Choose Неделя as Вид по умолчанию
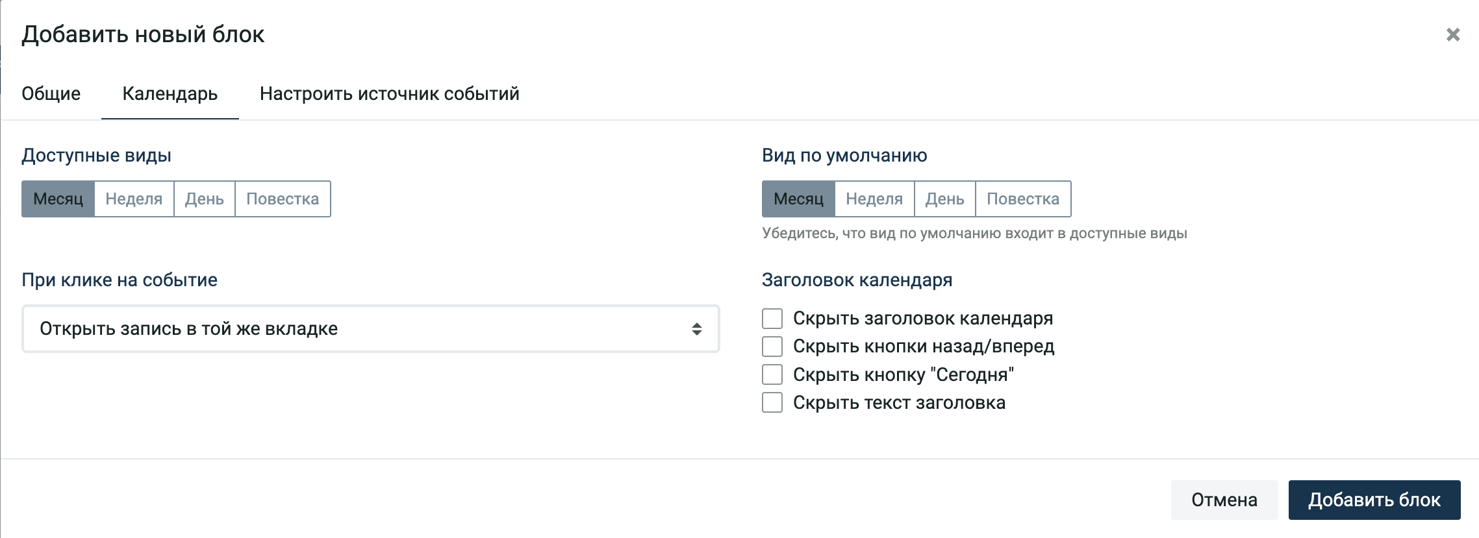Image resolution: width=1479 pixels, height=538 pixels. tap(874, 199)
